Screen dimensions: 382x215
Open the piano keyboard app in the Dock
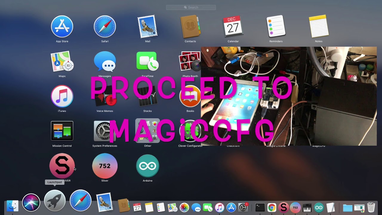click(x=307, y=208)
